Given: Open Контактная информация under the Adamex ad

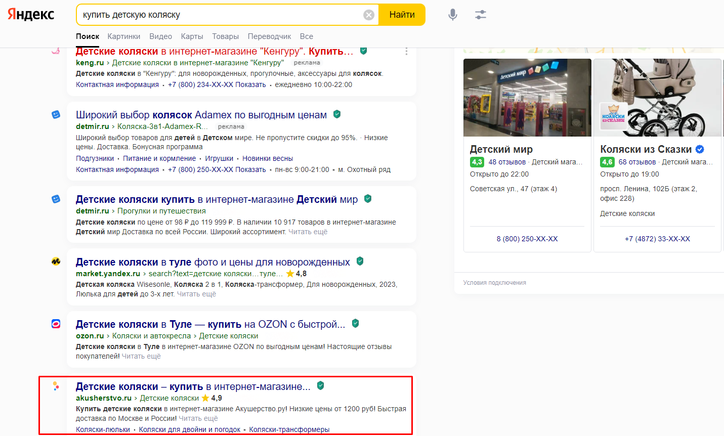Looking at the screenshot, I should [117, 169].
